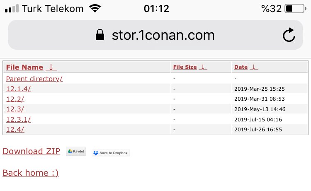
Task: Open the 12.3 folder
Action: [15, 109]
